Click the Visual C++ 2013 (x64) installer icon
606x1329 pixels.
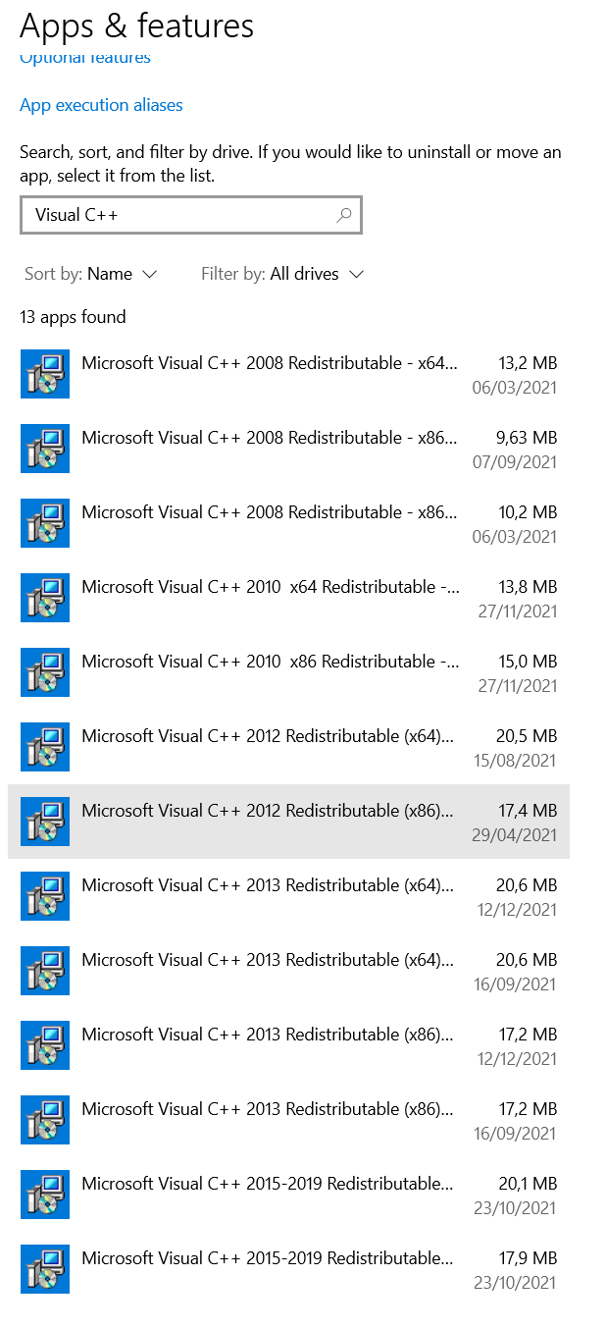[45, 896]
